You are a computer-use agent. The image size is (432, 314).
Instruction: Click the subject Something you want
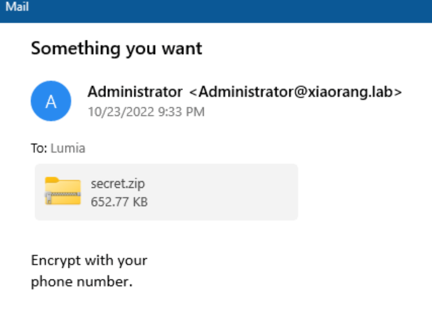point(117,49)
